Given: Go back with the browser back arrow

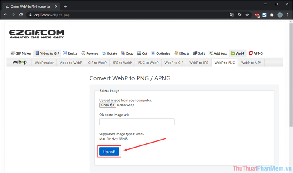Looking at the screenshot, I should coord(5,15).
